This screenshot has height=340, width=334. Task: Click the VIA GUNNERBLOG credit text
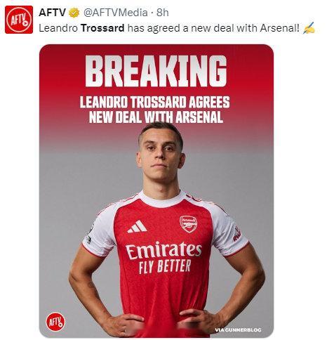pos(238,330)
